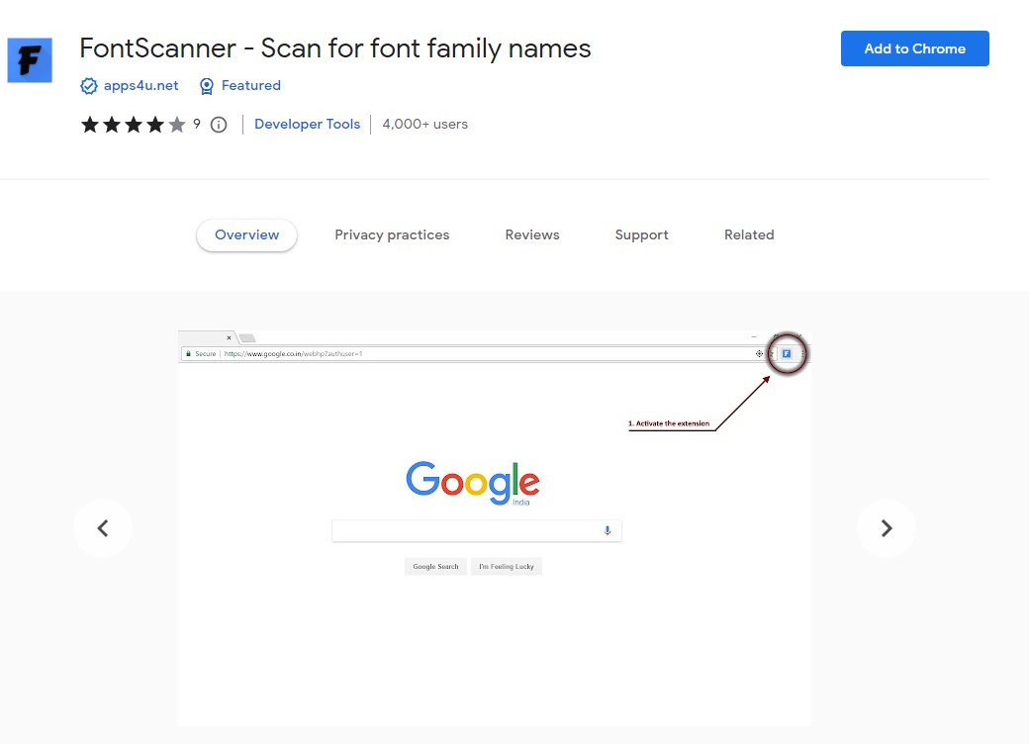Click the Google Search button in the screenshot
The image size is (1029, 744).
point(435,565)
